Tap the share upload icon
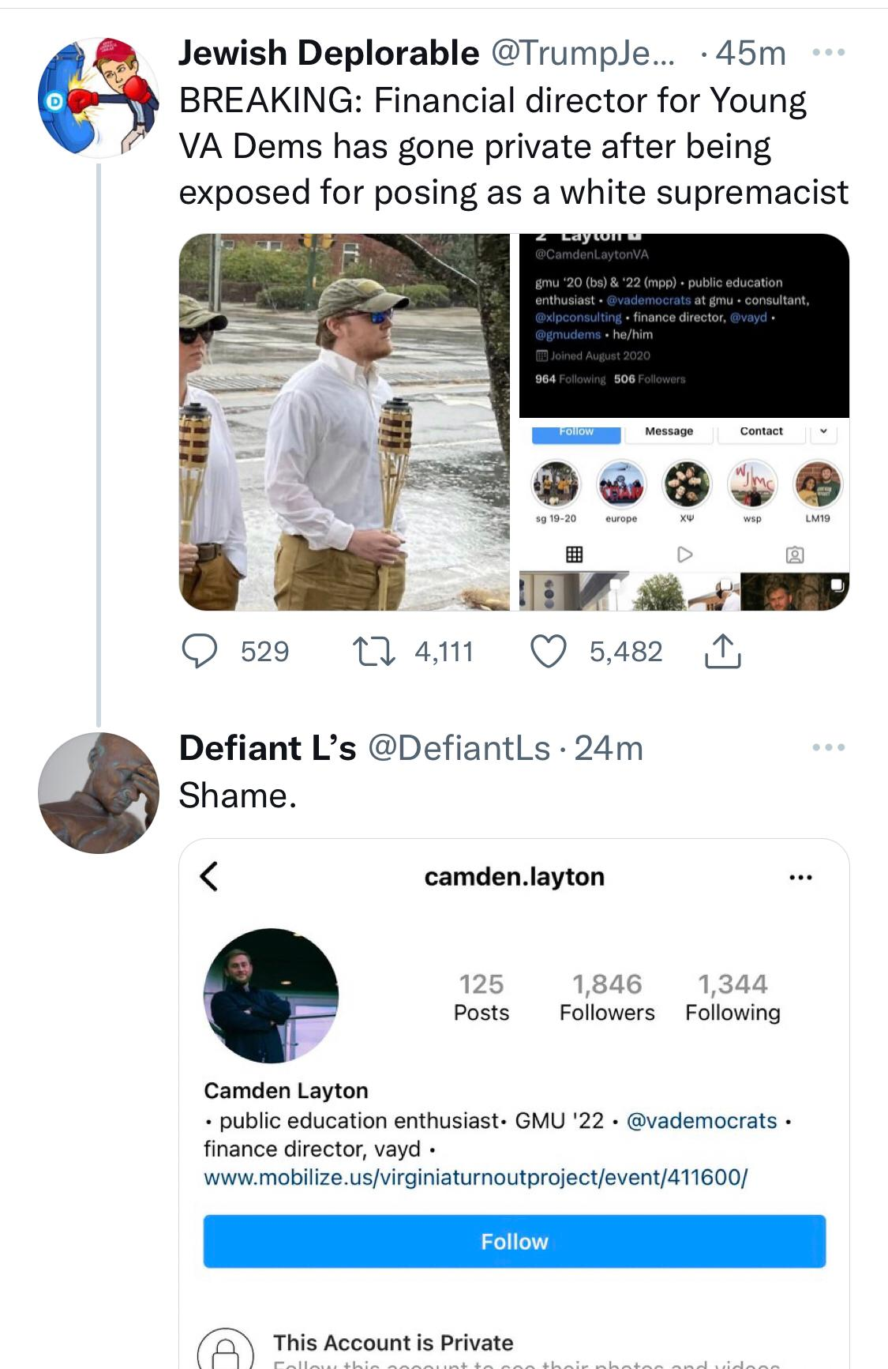The image size is (888, 1369). 722,652
